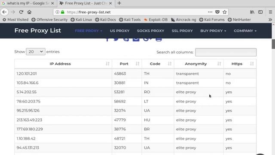This screenshot has height=155, width=275.
Task: Sort table by Port column
Action: click(x=127, y=64)
